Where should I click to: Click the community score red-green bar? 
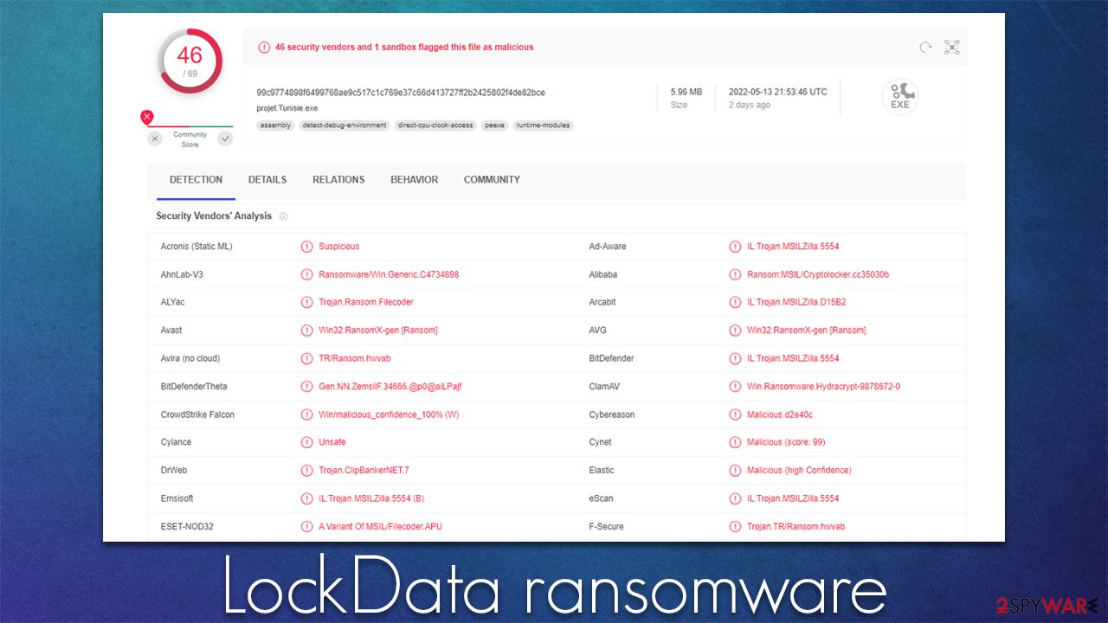click(x=190, y=126)
